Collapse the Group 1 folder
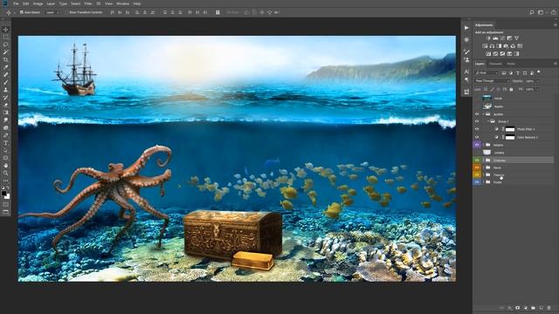559x314 pixels. tap(488, 122)
